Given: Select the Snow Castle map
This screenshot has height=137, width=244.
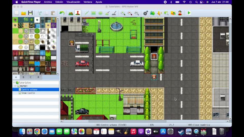Looking at the screenshot, I should click(28, 93).
